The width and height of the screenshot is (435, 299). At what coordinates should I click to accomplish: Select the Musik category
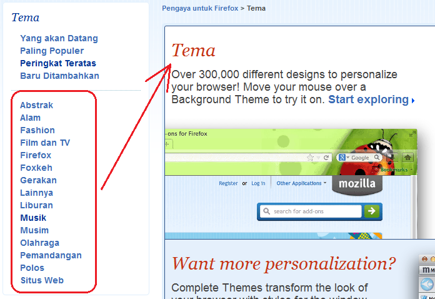coord(33,218)
